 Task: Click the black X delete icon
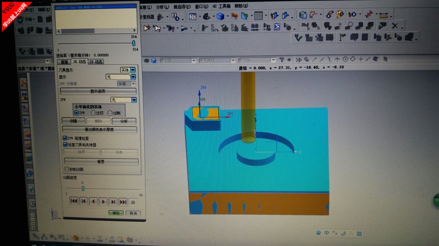[395, 26]
